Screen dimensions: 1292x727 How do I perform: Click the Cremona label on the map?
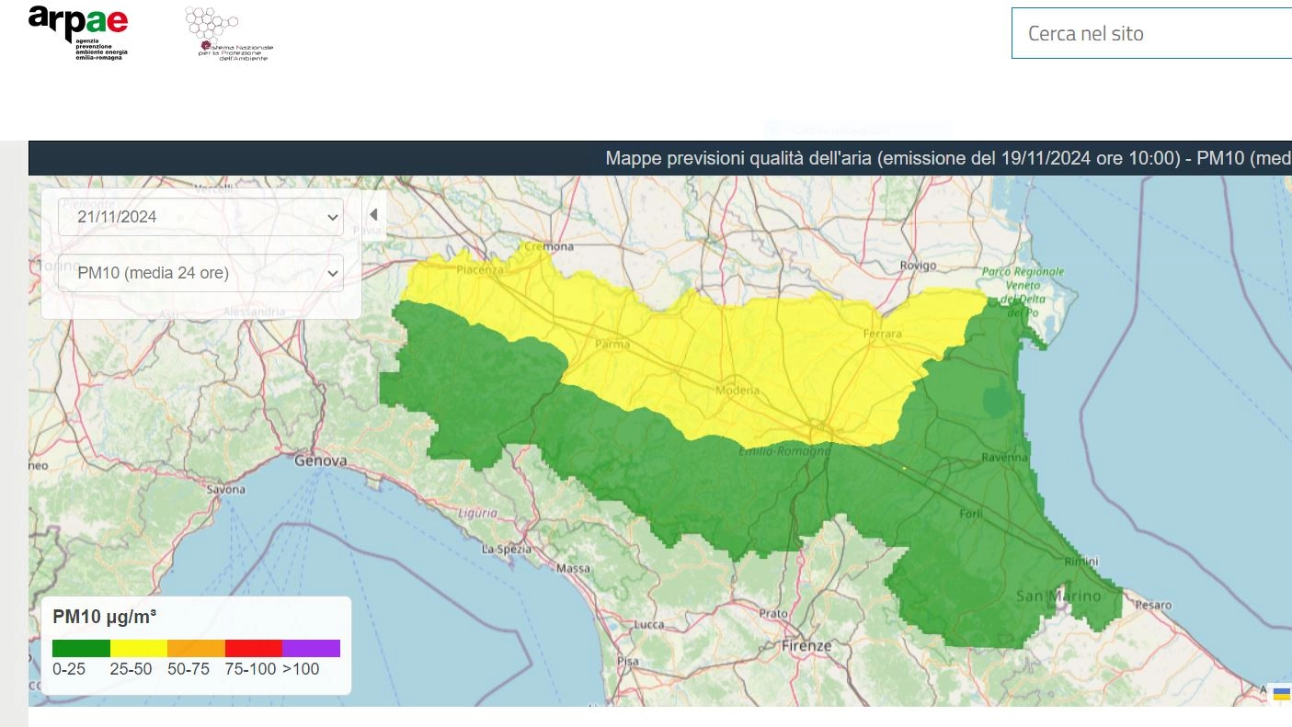549,246
